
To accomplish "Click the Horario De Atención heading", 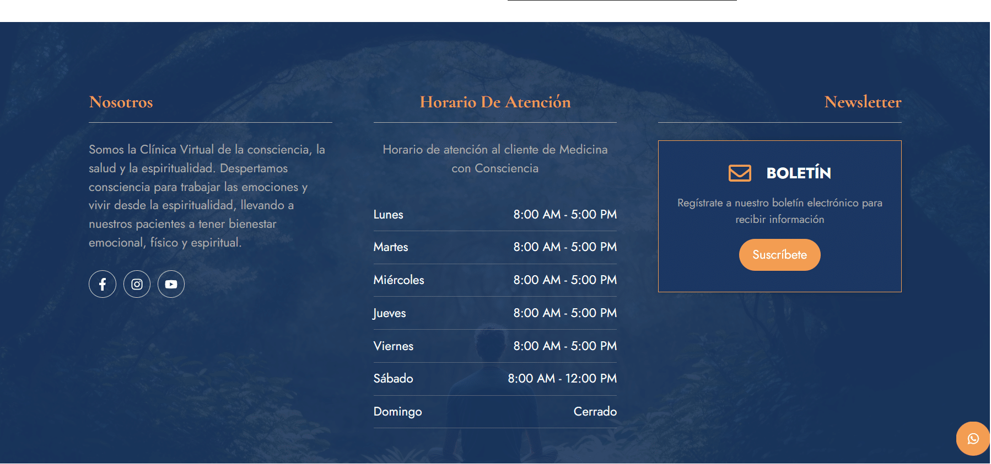I will [495, 102].
